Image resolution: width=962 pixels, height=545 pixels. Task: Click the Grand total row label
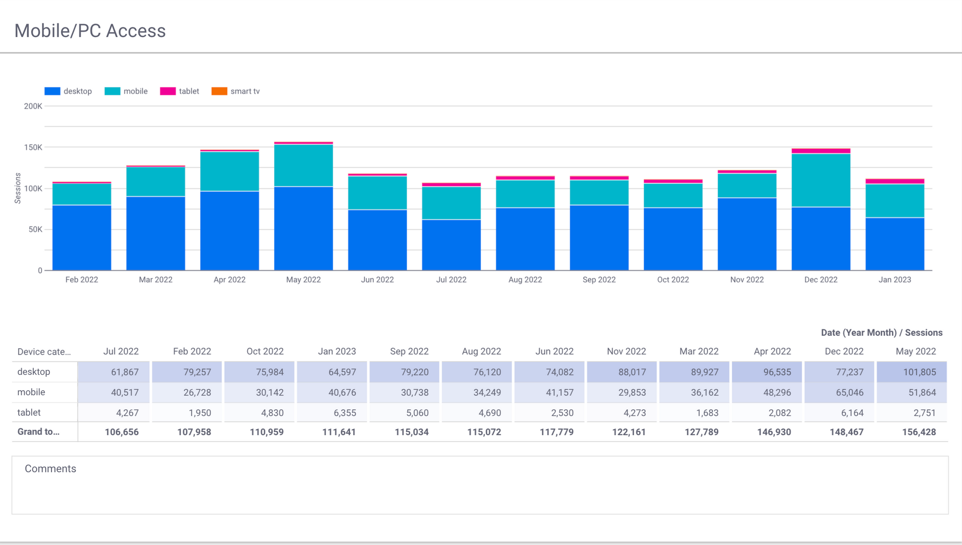click(39, 432)
